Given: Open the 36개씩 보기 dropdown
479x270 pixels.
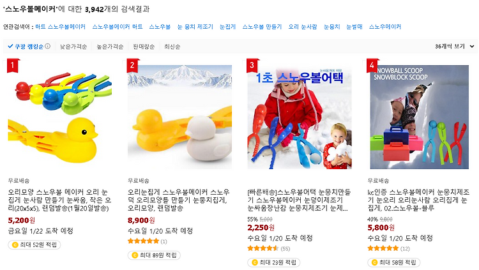Looking at the screenshot, I should [454, 47].
